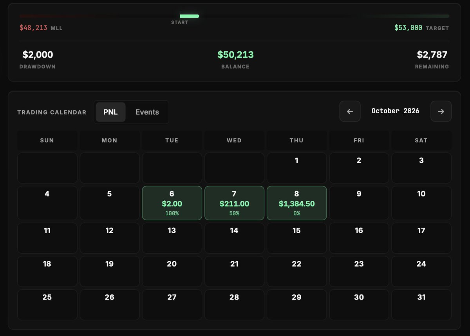Click the October 2026 month label

click(395, 111)
